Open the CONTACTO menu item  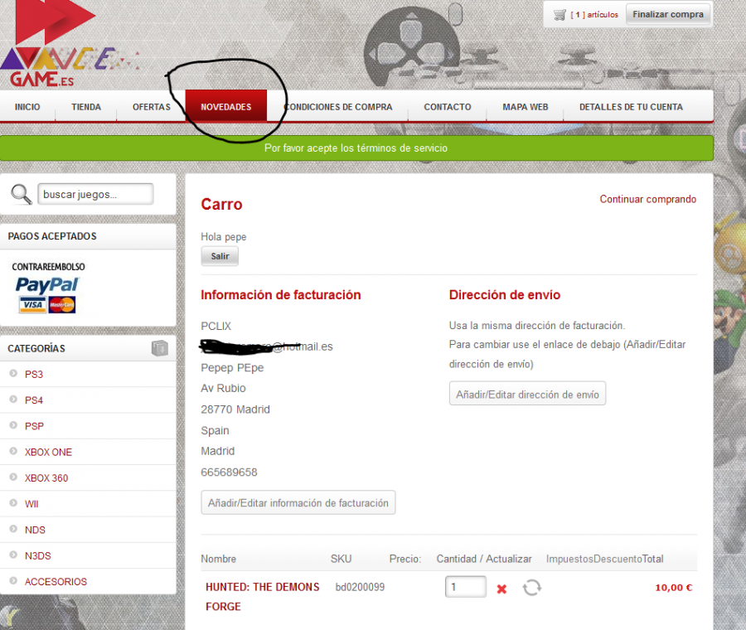448,107
